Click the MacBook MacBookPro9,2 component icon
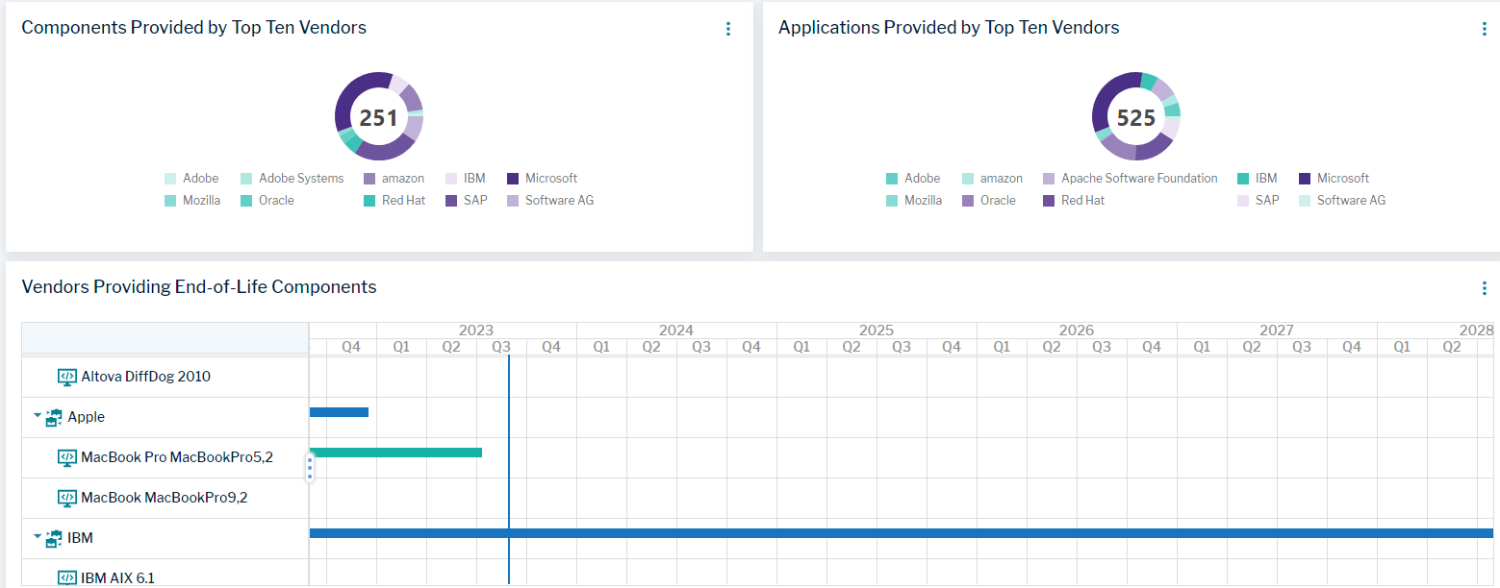Image resolution: width=1500 pixels, height=588 pixels. click(x=66, y=498)
